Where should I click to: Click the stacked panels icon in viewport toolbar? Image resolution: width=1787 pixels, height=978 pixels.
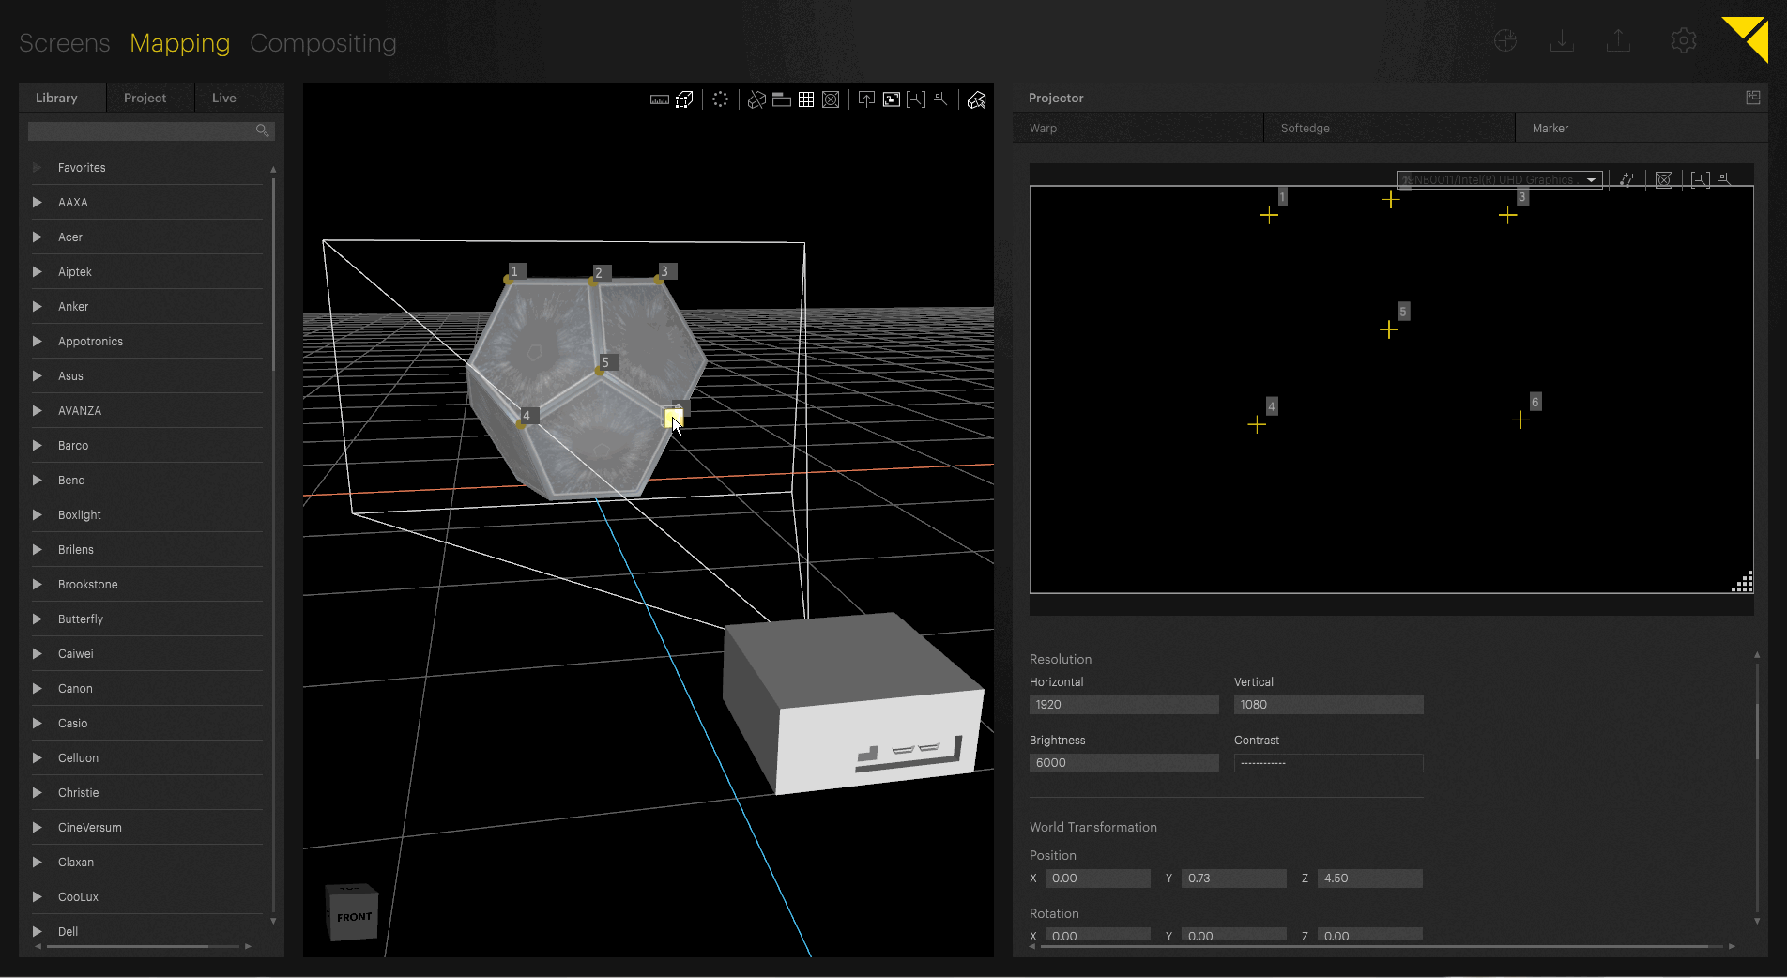click(x=782, y=99)
